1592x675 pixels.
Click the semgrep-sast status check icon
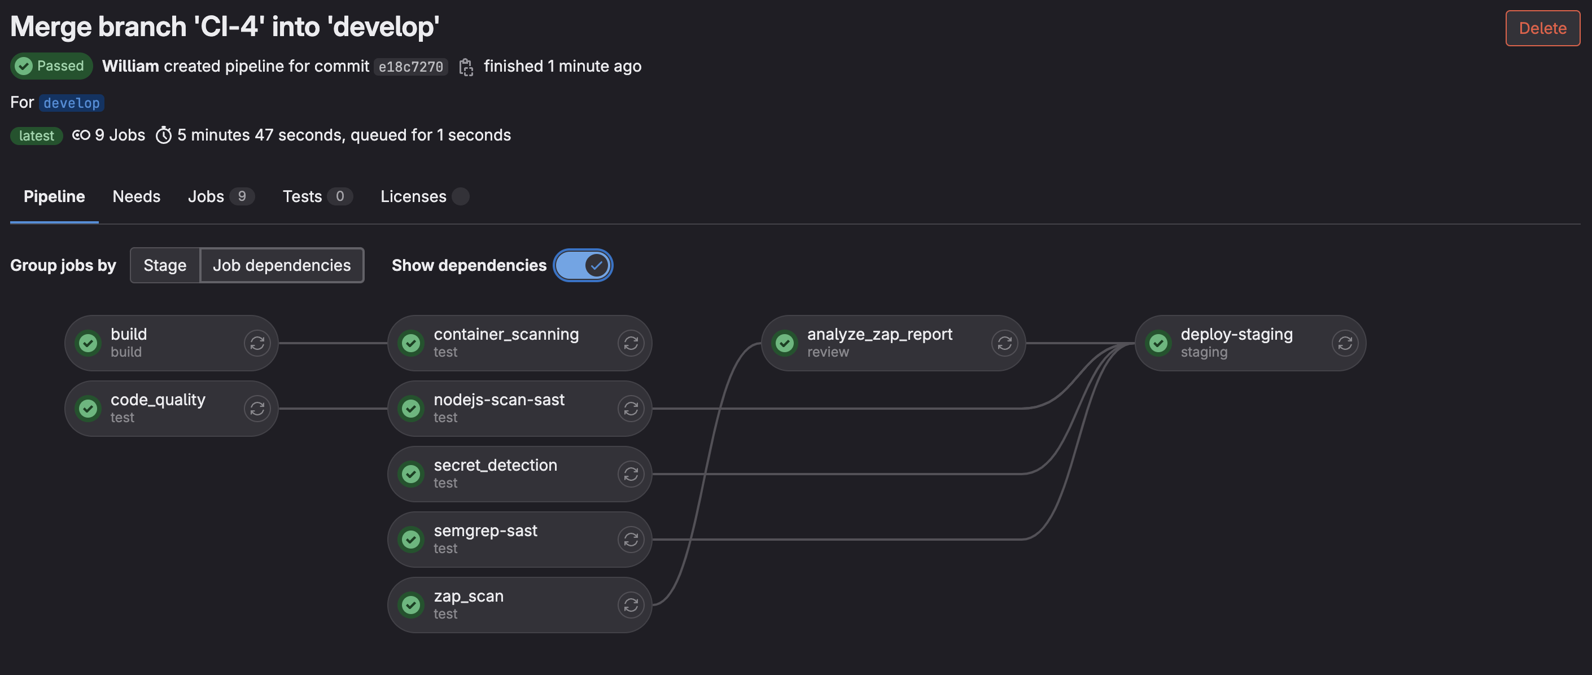click(x=411, y=539)
